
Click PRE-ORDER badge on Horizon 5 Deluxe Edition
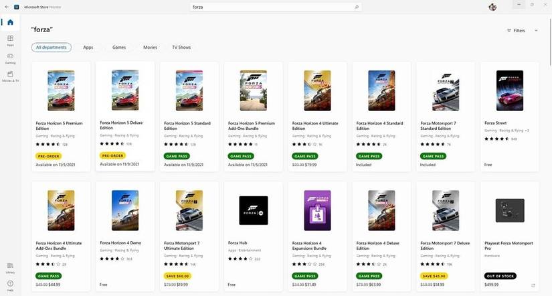[x=112, y=155]
